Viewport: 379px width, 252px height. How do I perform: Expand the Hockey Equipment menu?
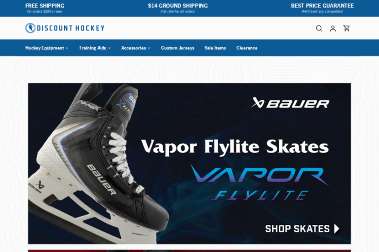47,48
